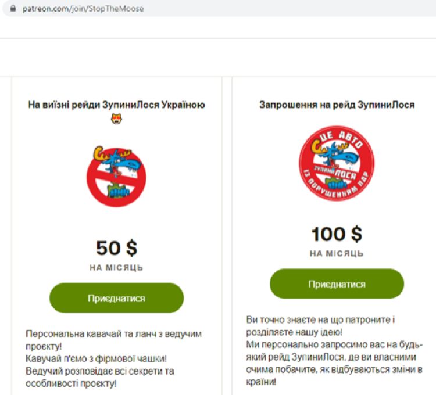This screenshot has width=436, height=395.
Task: Click the title "Запрошення на рейд ЗупиниЛося"
Action: click(337, 105)
